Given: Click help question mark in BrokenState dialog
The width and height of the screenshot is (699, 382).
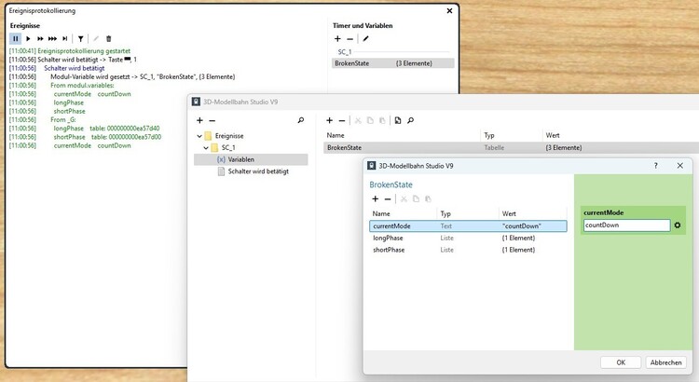Looking at the screenshot, I should [656, 166].
